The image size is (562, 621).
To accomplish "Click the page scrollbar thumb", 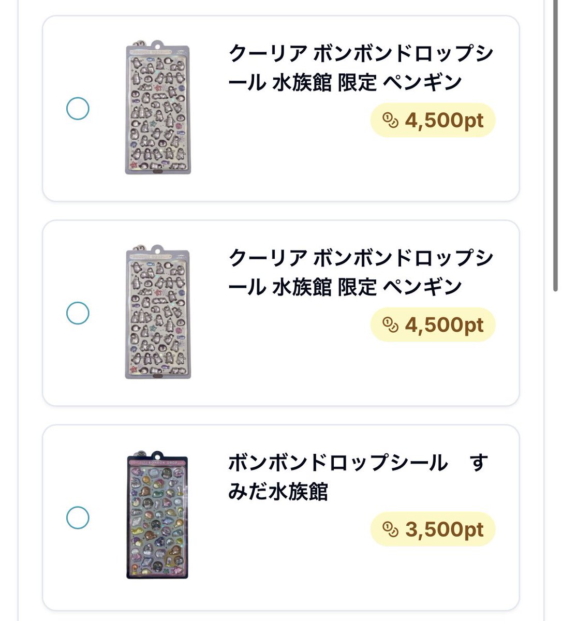I will [556, 145].
